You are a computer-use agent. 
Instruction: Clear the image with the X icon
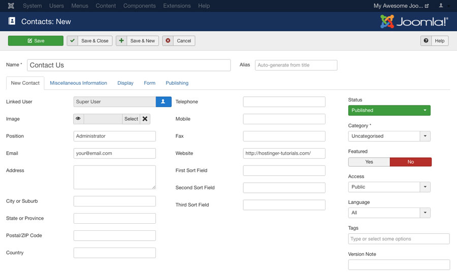pyautogui.click(x=145, y=119)
